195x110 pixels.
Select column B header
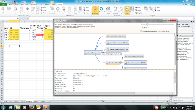pos(14,21)
